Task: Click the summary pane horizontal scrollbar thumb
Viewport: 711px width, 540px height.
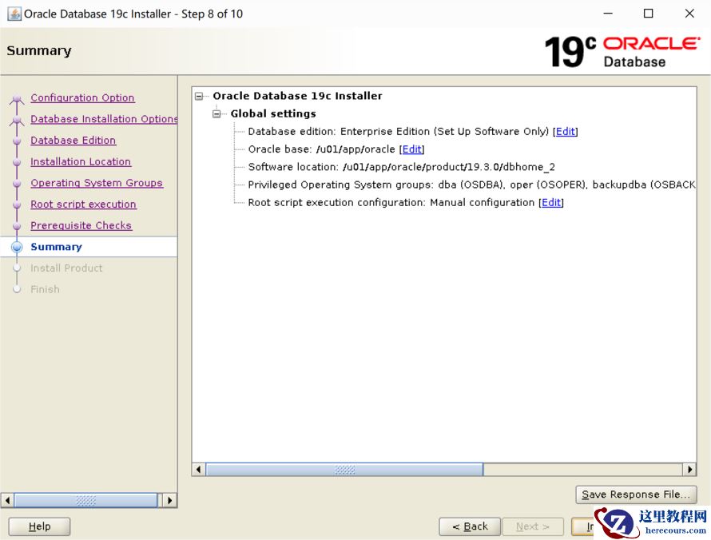Action: pos(344,469)
